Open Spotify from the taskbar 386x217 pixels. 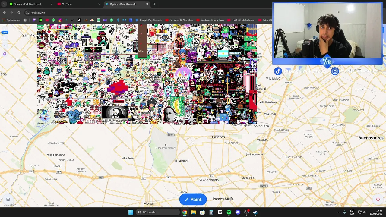229,212
